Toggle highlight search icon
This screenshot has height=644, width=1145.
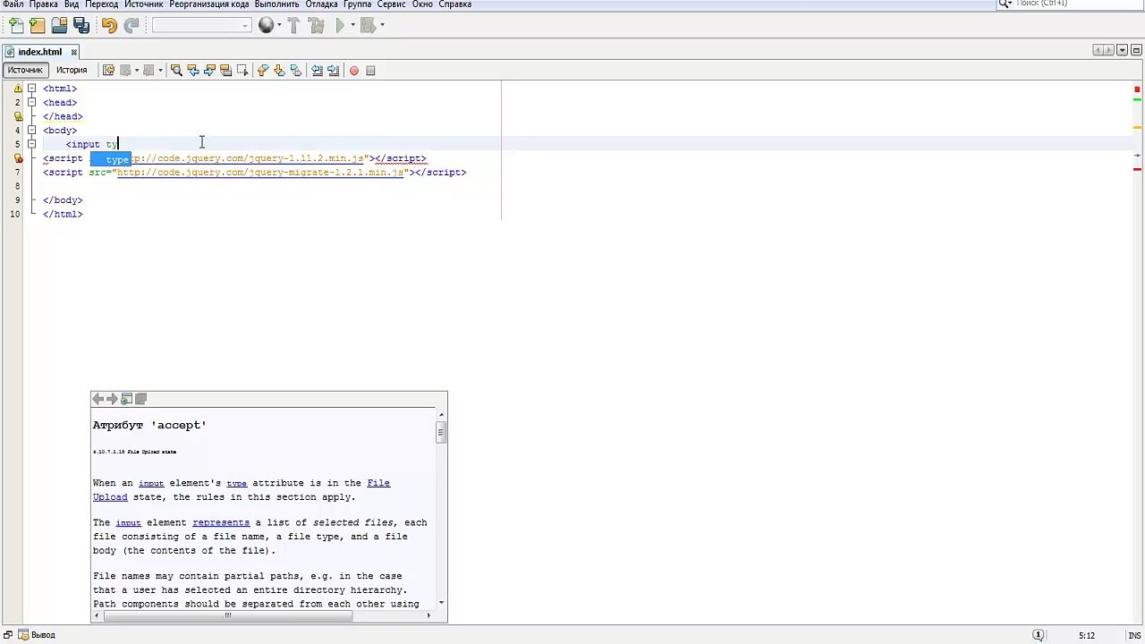pyautogui.click(x=226, y=71)
